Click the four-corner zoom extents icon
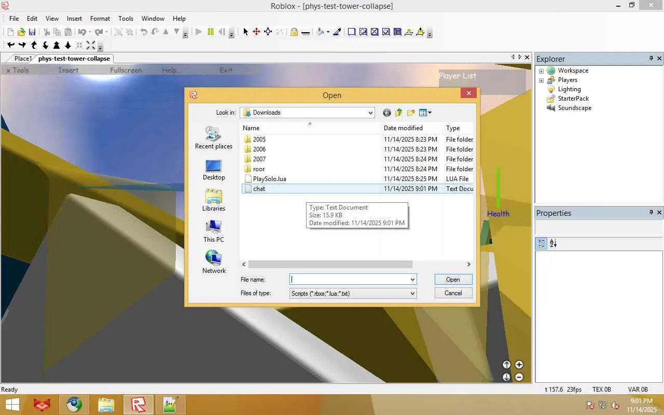The image size is (664, 415). coord(91,46)
